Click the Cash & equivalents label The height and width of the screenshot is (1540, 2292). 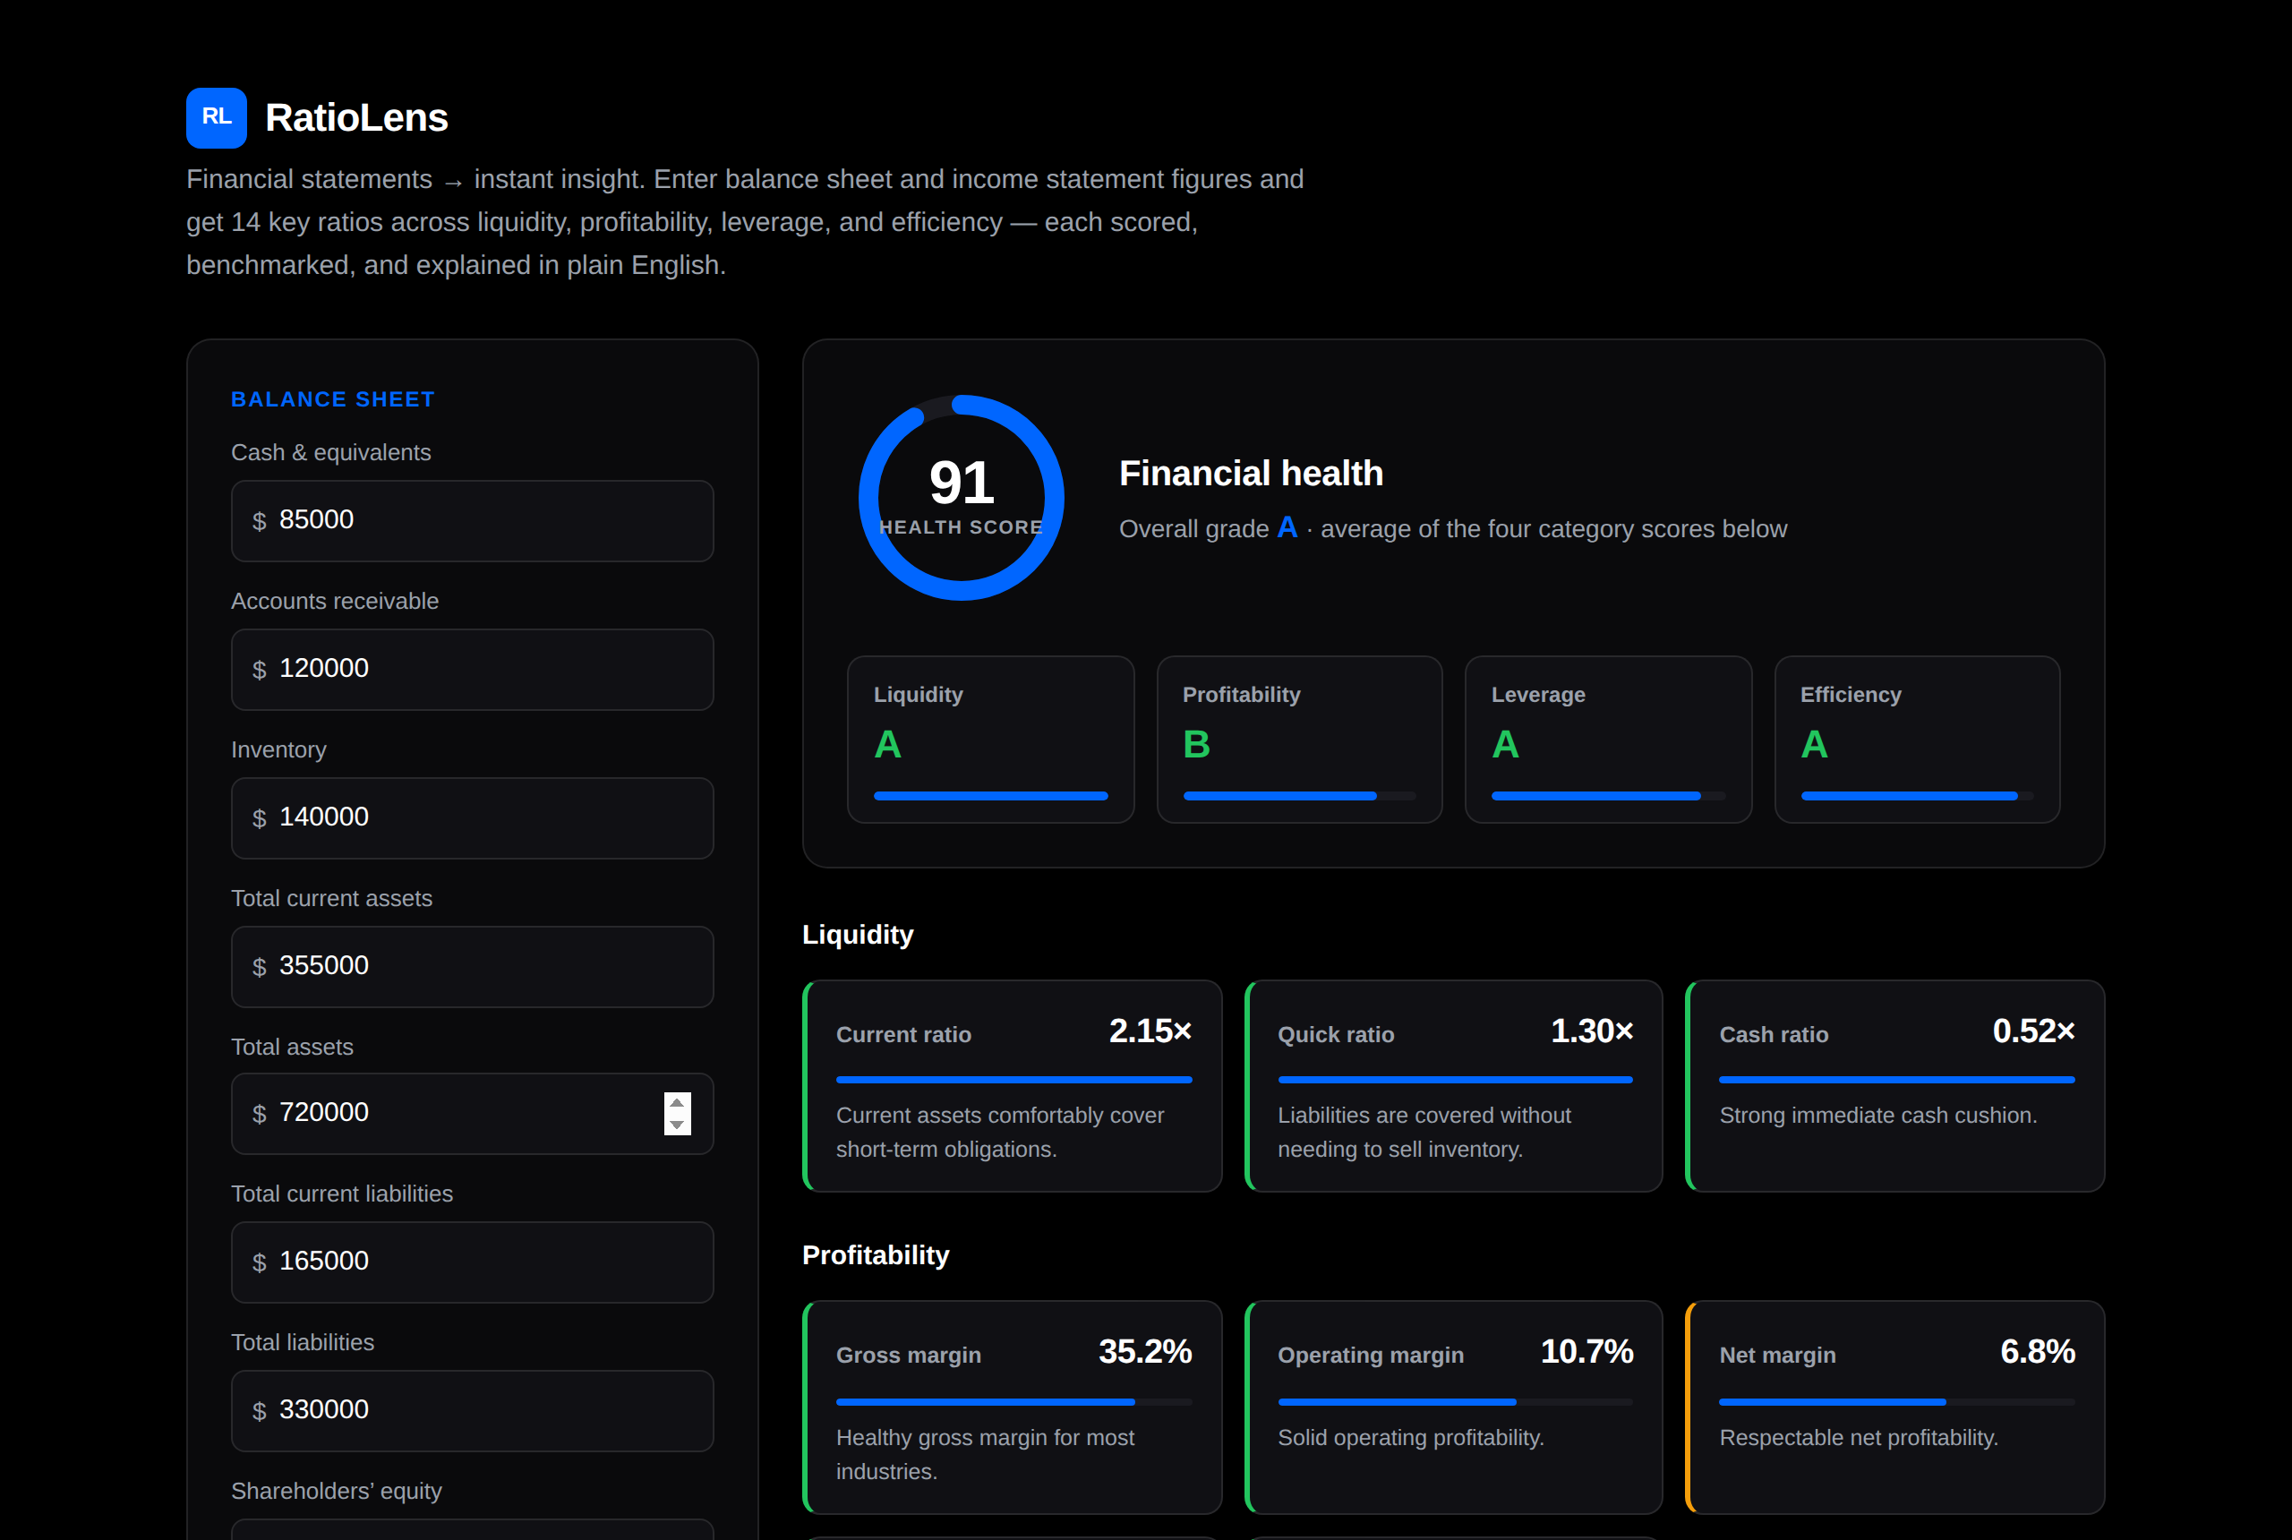(331, 453)
